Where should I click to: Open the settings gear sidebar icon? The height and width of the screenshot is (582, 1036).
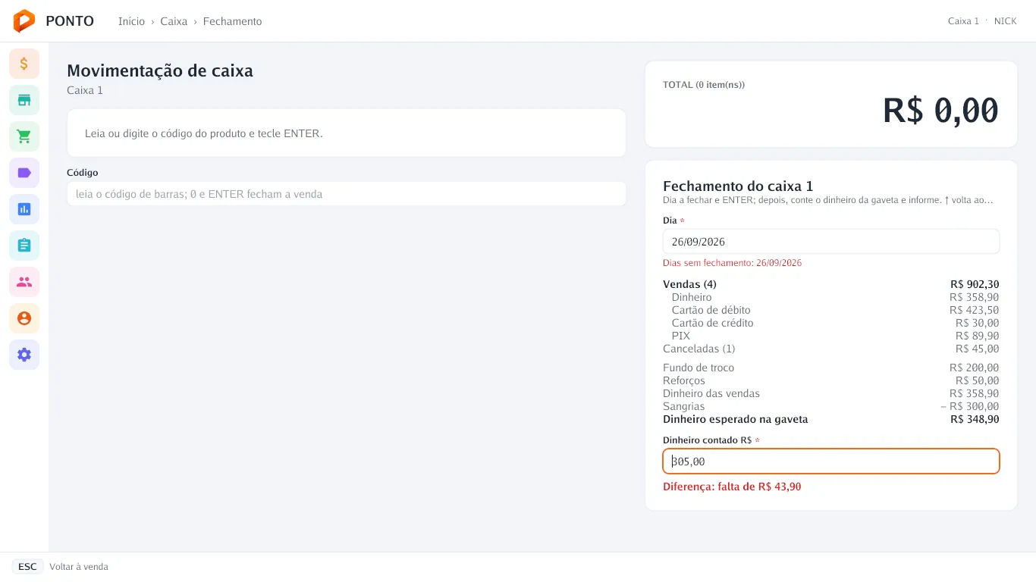pos(24,355)
